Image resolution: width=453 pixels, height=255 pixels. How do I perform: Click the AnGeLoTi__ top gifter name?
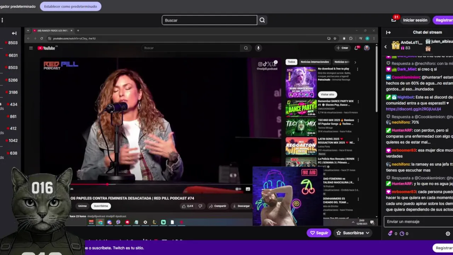(x=412, y=42)
